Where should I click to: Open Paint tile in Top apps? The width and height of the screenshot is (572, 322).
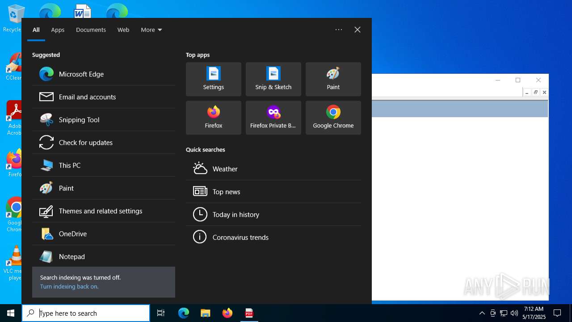click(333, 79)
